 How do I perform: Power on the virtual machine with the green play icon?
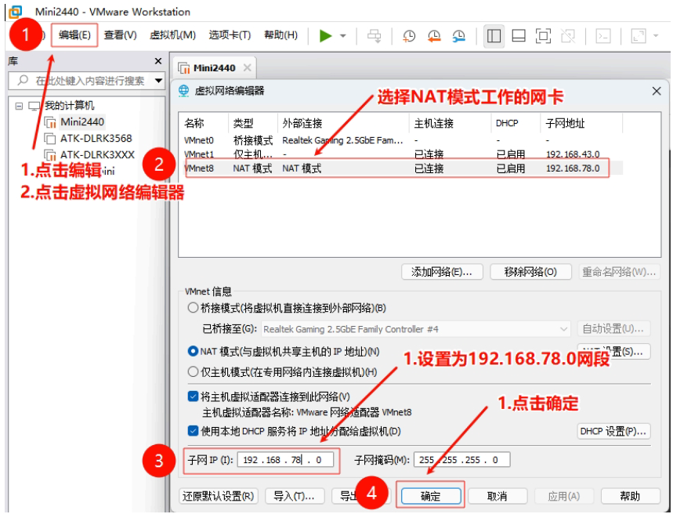click(326, 35)
